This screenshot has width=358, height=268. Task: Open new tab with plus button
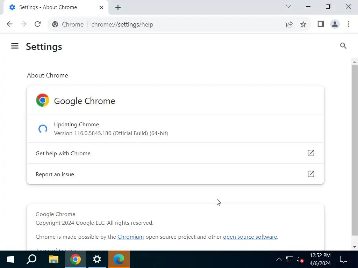118,7
